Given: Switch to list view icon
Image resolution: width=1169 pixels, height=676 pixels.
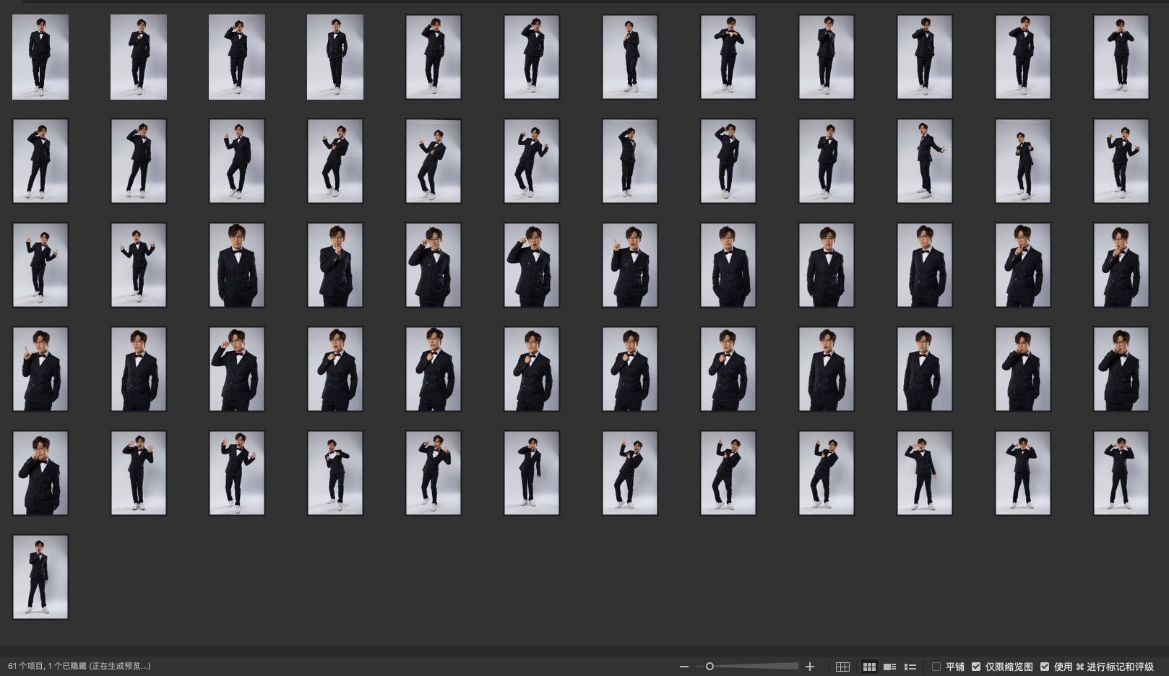Looking at the screenshot, I should tap(910, 667).
